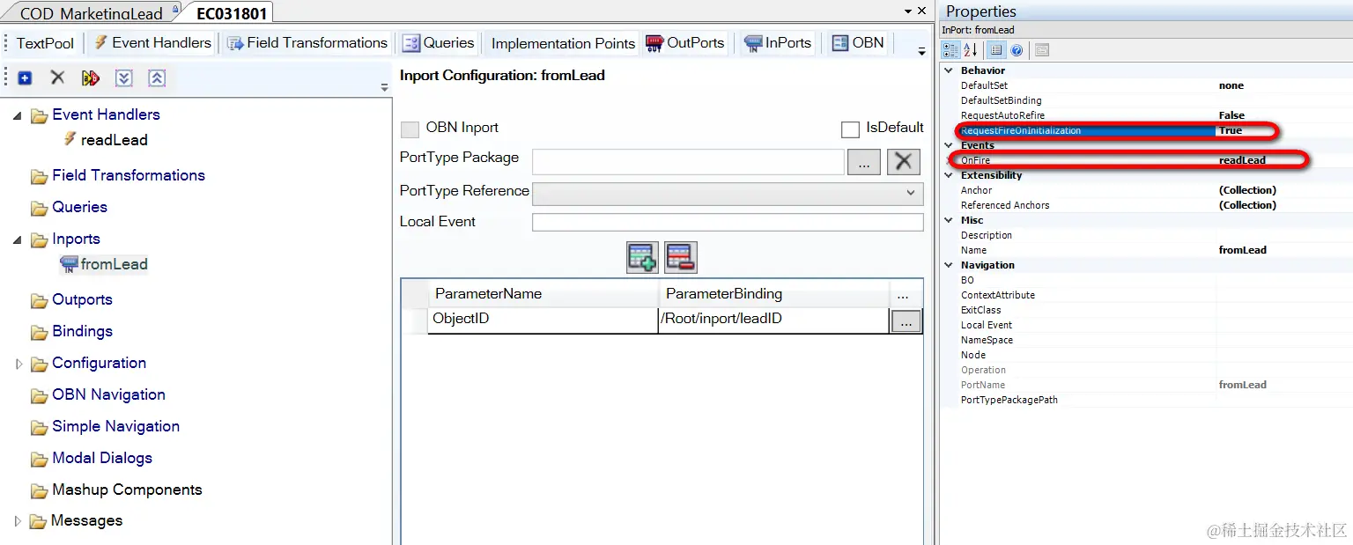
Task: Click the rename (a-b arrow) toolbar icon
Action: click(x=91, y=77)
